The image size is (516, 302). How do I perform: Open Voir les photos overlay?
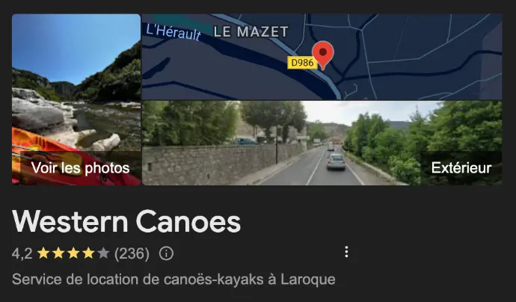point(80,168)
